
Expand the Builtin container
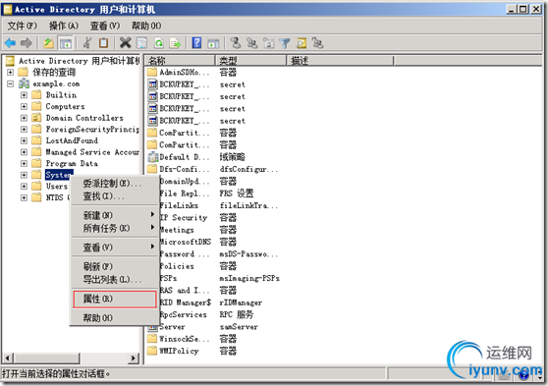[24, 95]
